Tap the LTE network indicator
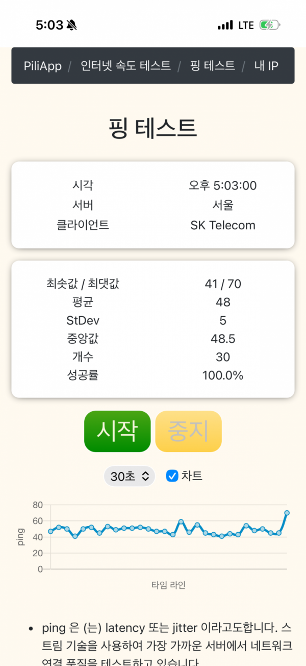This screenshot has height=666, width=306. (x=245, y=25)
